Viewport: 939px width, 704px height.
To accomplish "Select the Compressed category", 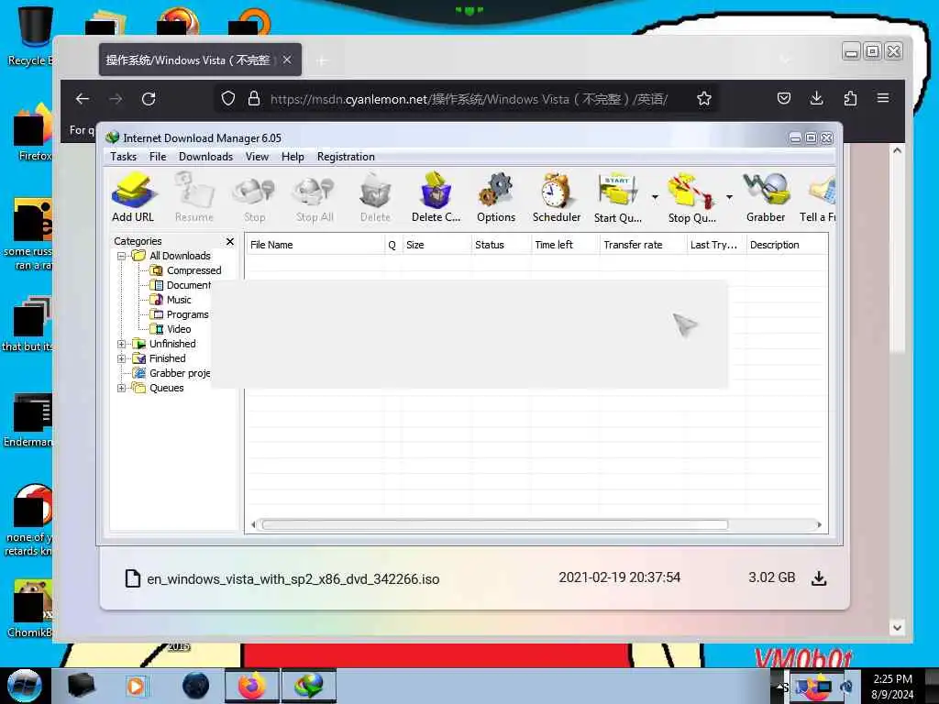I will click(193, 270).
